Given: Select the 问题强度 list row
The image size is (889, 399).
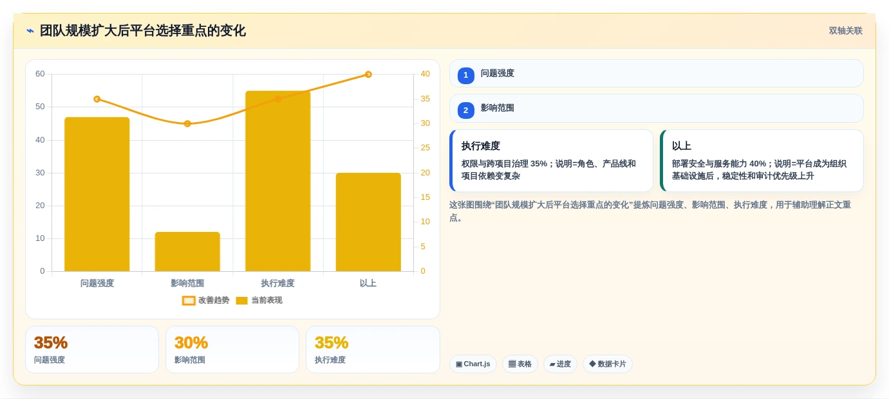Looking at the screenshot, I should pyautogui.click(x=657, y=73).
